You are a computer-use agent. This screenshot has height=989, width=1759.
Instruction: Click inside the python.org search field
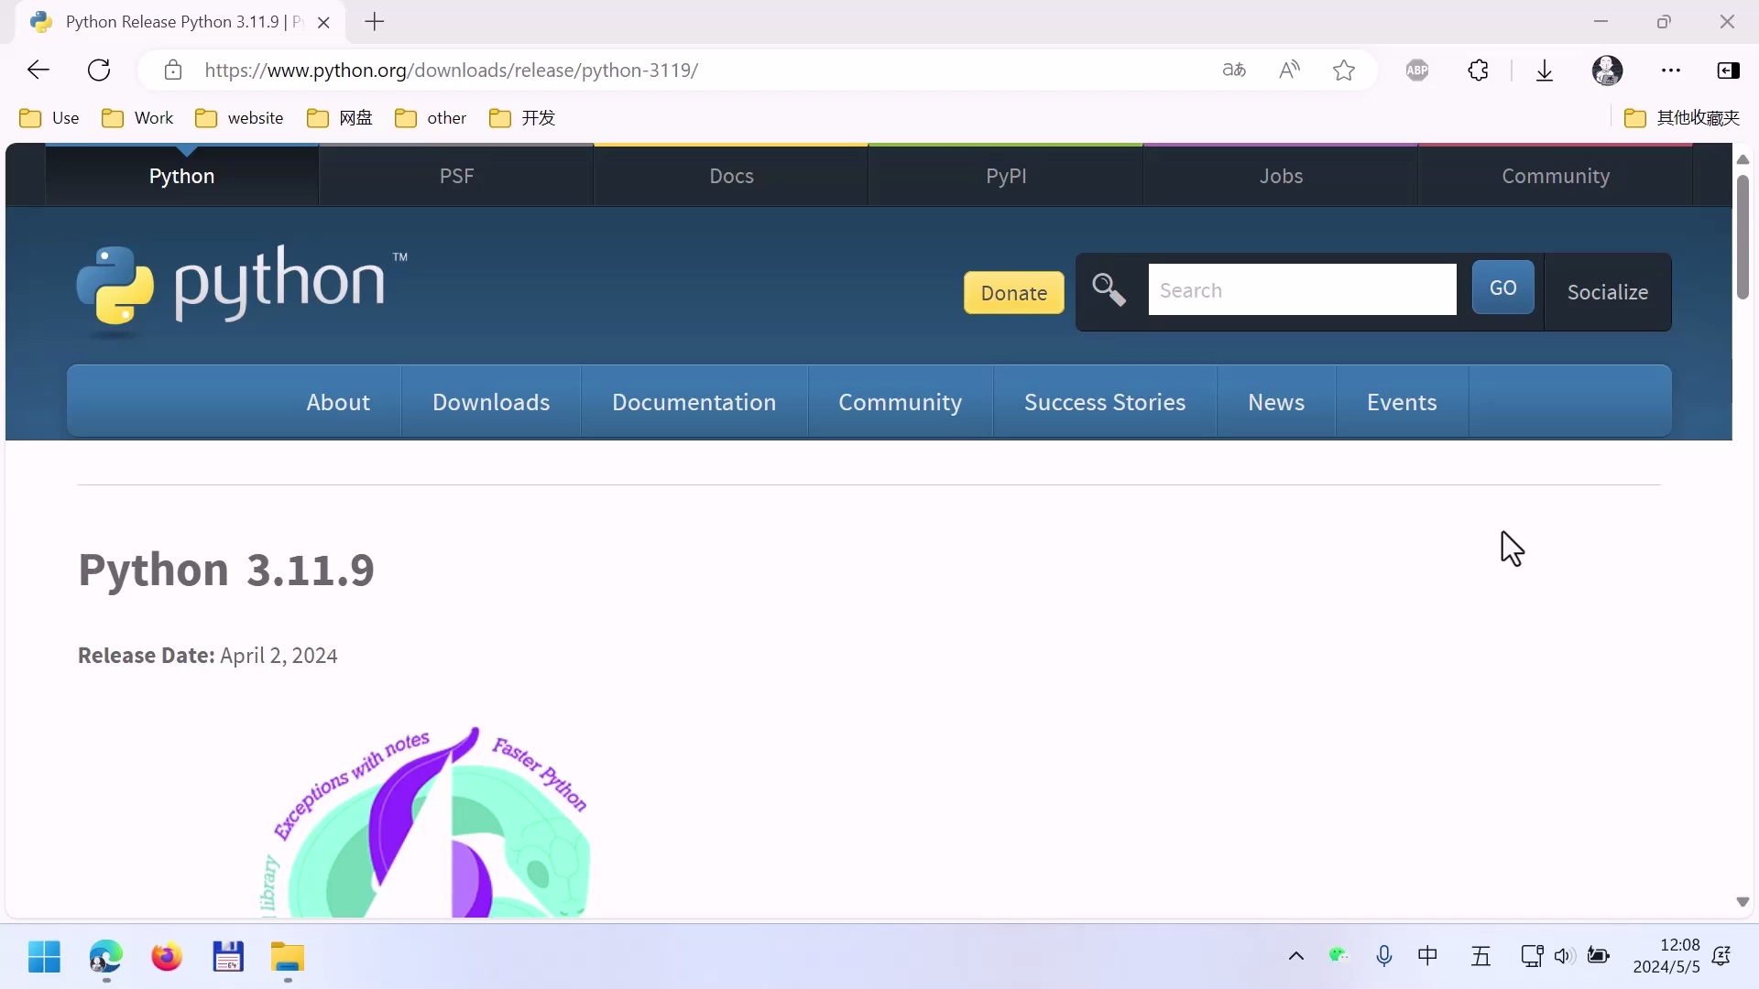pyautogui.click(x=1301, y=289)
